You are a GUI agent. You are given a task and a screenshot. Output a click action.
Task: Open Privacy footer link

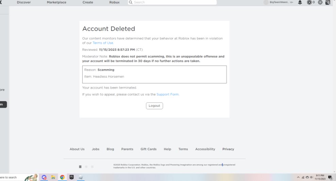coord(228,149)
